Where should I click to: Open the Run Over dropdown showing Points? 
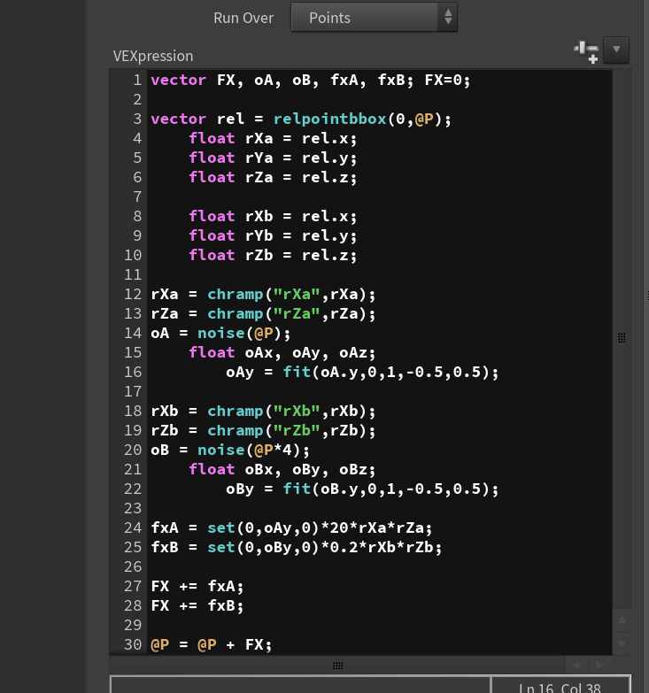click(x=374, y=17)
